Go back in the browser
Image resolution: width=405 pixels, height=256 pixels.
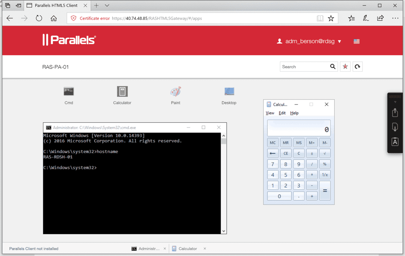(x=10, y=18)
